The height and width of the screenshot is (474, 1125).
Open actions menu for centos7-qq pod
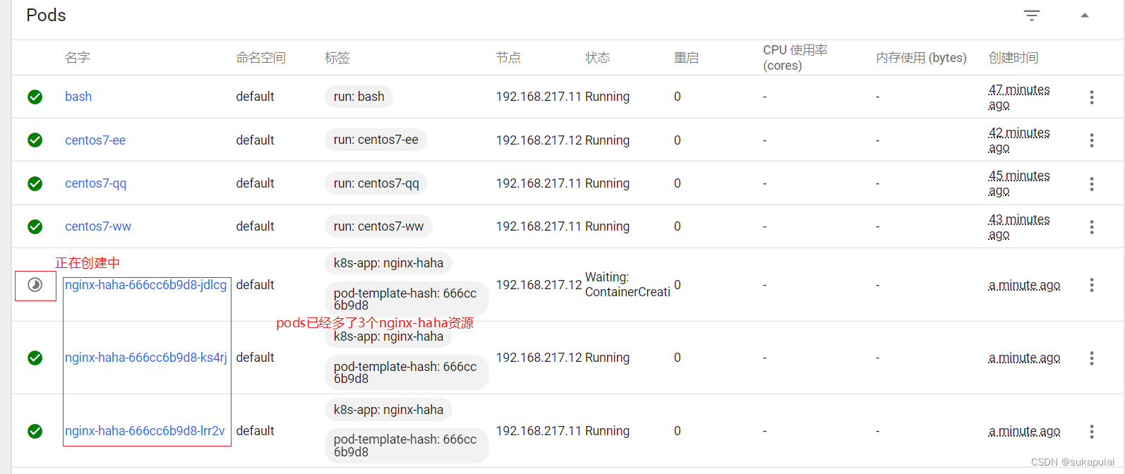(x=1091, y=184)
